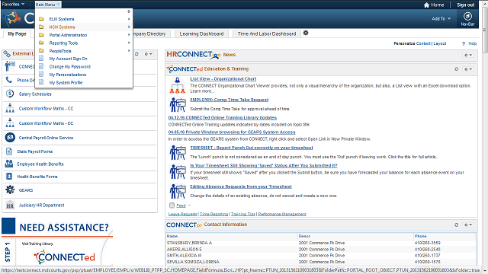The image size is (488, 274).
Task: Open Contact Information pagelet options dropdown
Action: tap(468, 225)
